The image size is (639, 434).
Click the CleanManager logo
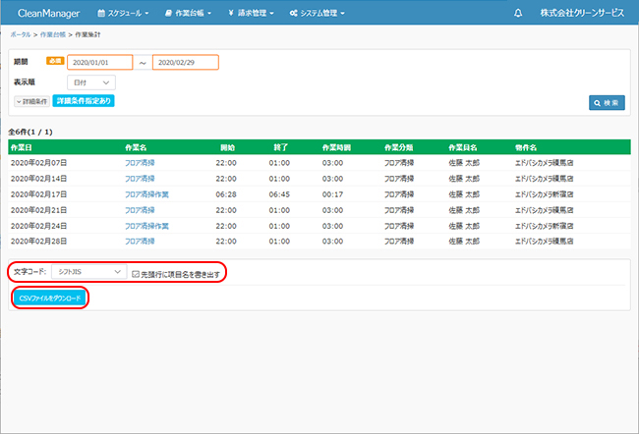click(x=49, y=14)
